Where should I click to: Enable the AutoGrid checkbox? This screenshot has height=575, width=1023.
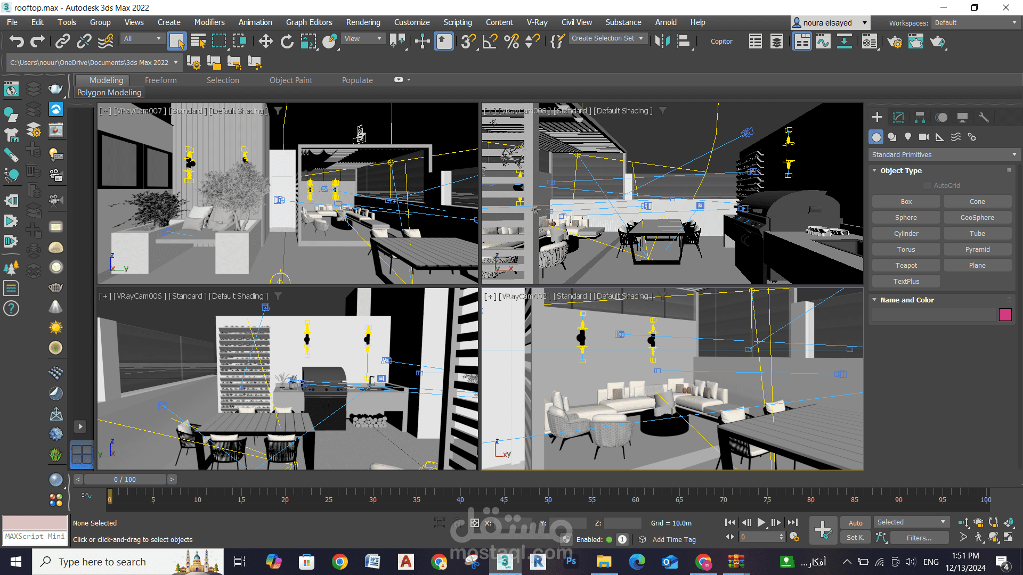point(927,186)
